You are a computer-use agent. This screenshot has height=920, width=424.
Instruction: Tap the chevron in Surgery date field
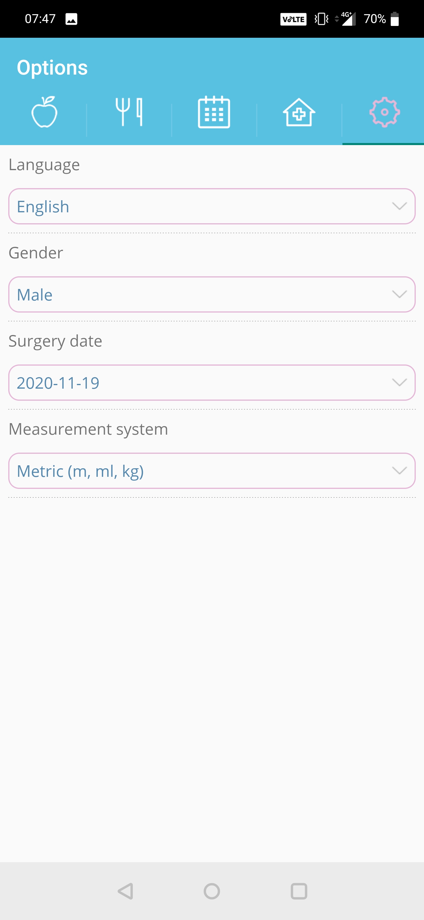(x=399, y=382)
